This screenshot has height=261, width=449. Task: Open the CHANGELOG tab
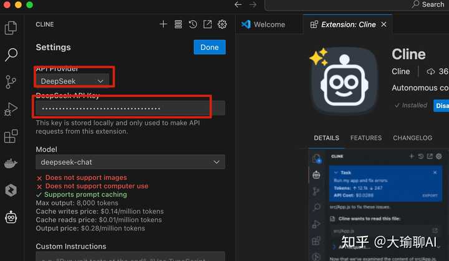tap(412, 138)
